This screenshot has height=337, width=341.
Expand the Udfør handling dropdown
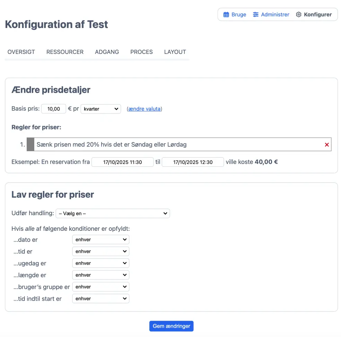[113, 213]
